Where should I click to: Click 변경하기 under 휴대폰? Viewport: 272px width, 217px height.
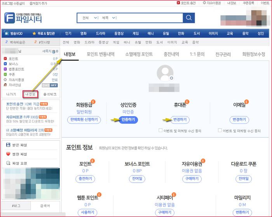tap(180, 120)
